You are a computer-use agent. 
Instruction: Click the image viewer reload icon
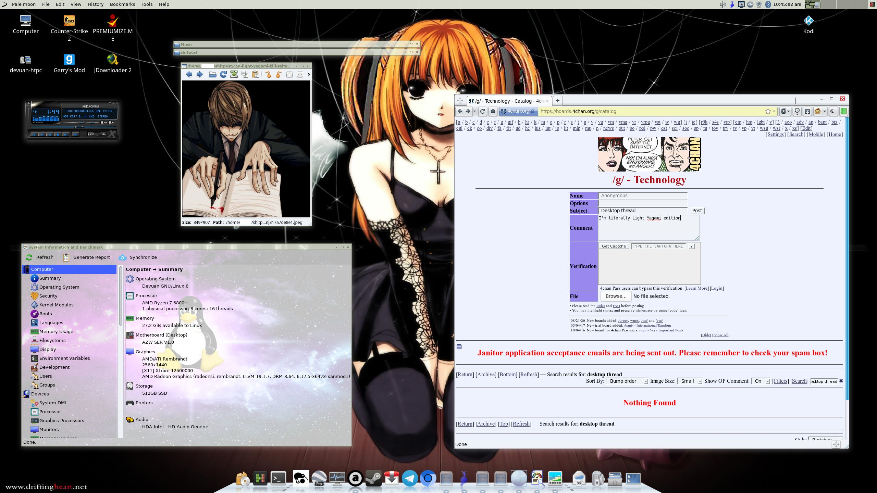pyautogui.click(x=223, y=74)
